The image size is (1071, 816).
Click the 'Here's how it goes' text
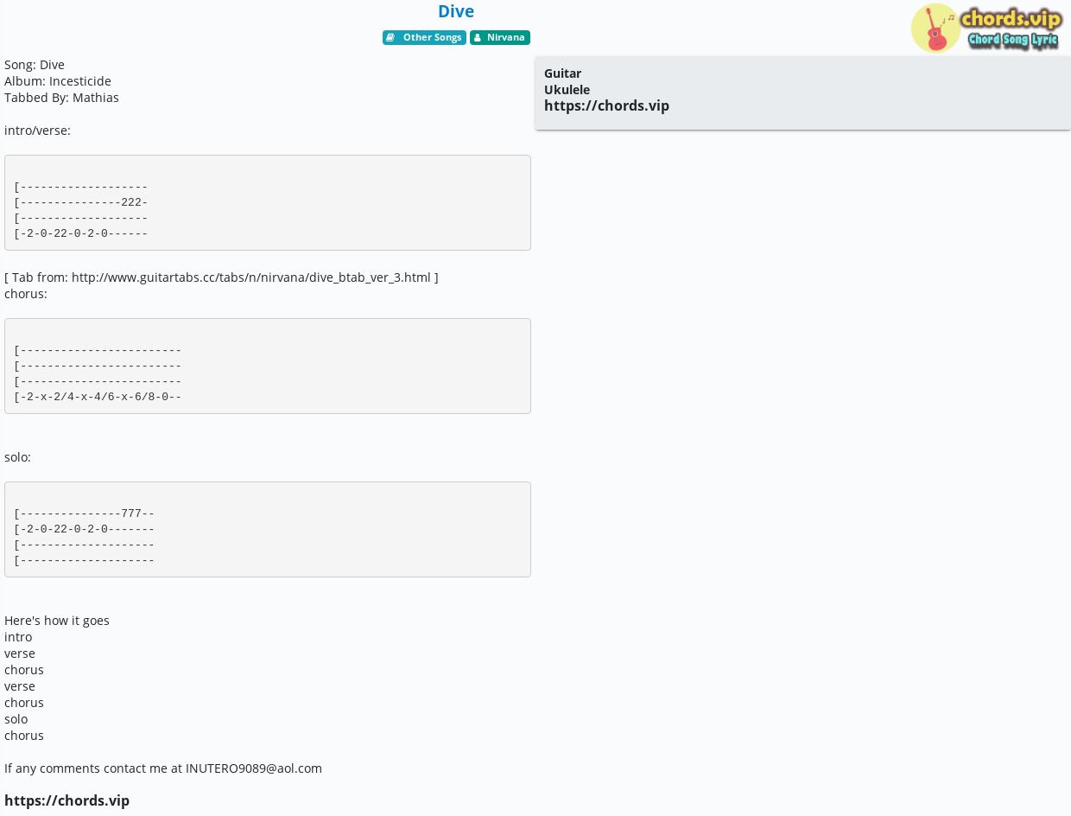[57, 621]
